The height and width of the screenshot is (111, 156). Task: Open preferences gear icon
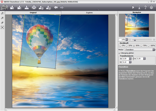click(151, 7)
